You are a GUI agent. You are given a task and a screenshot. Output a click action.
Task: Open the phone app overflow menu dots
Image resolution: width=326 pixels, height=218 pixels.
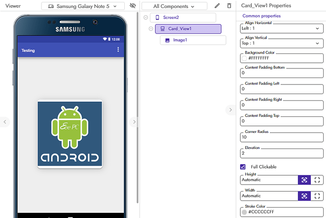pyautogui.click(x=118, y=50)
